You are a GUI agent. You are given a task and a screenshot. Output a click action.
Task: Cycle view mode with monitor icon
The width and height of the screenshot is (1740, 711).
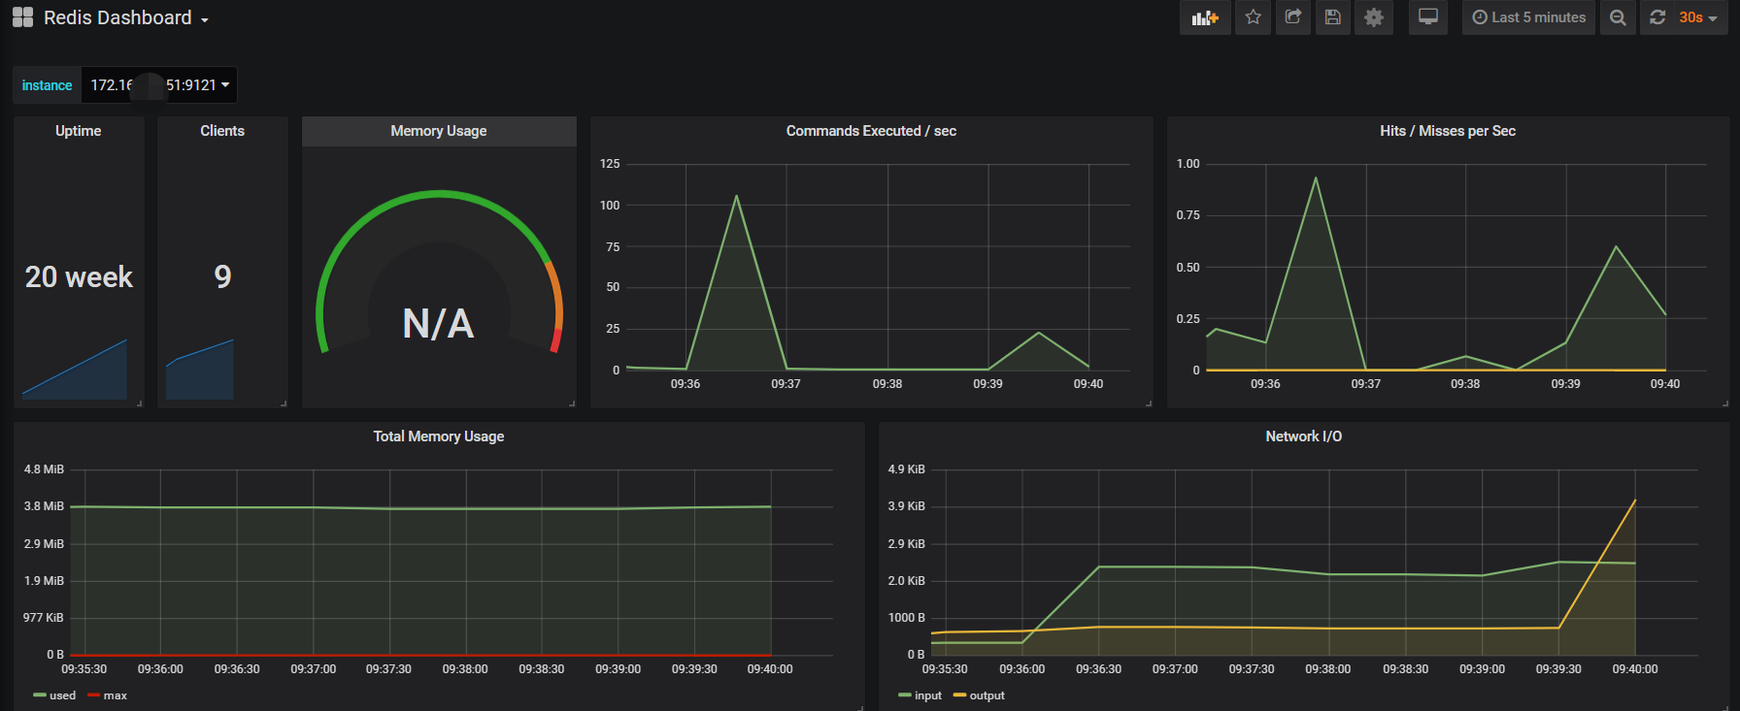(1428, 17)
